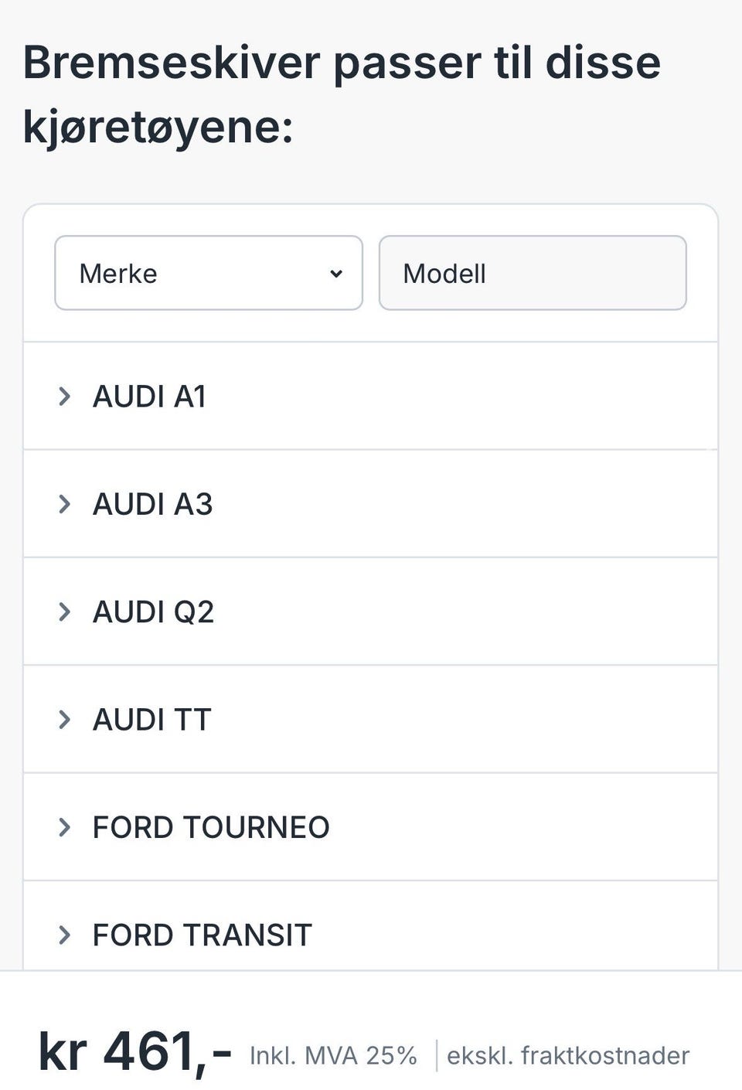Tap the FORD TOURNEO label
The width and height of the screenshot is (742, 1090).
click(x=211, y=827)
